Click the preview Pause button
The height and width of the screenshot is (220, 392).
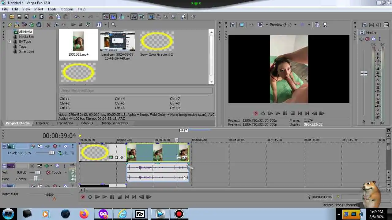tap(285, 113)
